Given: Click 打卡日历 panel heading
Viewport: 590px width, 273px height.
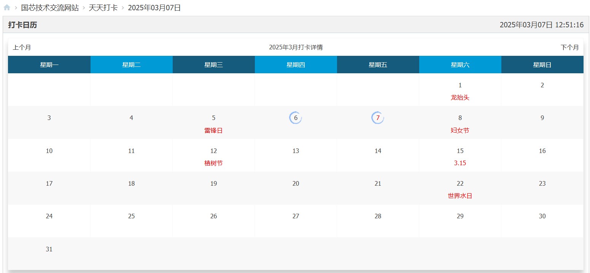Looking at the screenshot, I should coord(22,25).
